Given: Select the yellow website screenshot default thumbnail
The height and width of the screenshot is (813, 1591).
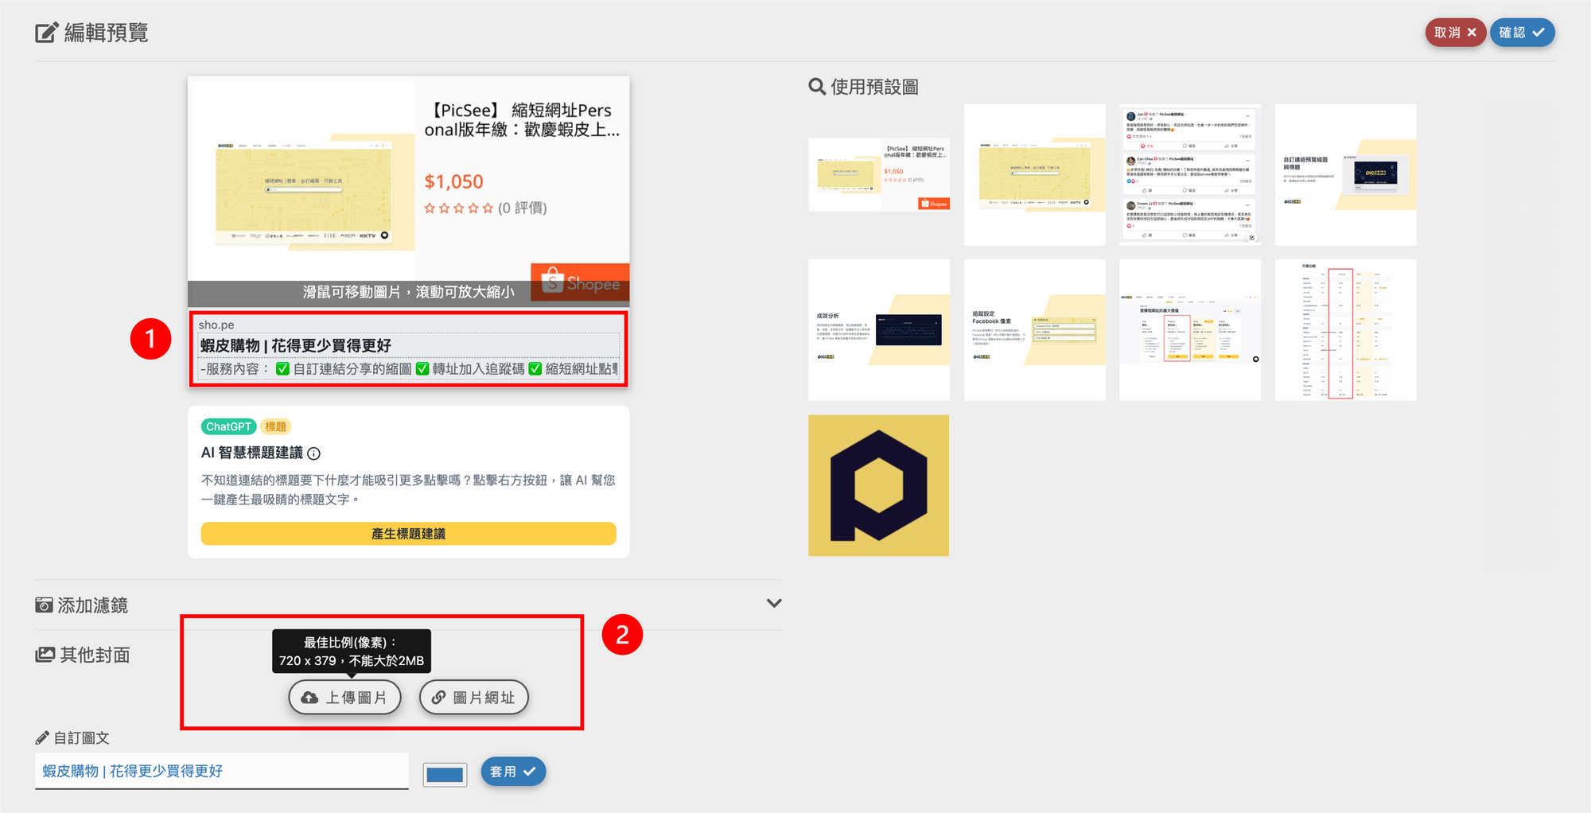Looking at the screenshot, I should point(1035,174).
